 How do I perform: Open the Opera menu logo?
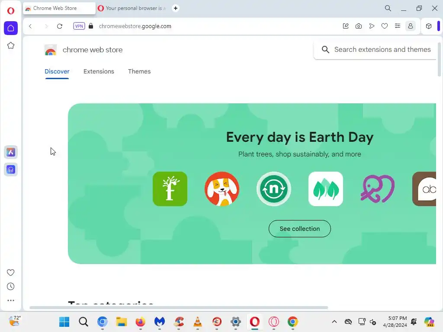click(11, 11)
